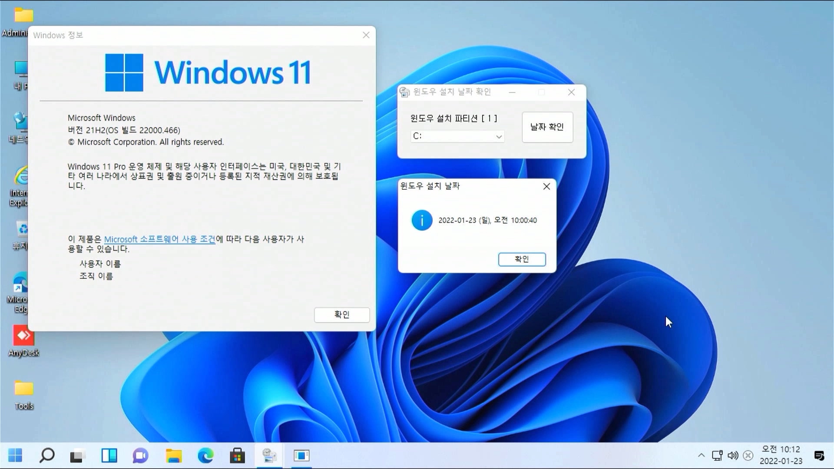
Task: Minimize 윈도우 설치 날짜 확인 window
Action: [512, 92]
